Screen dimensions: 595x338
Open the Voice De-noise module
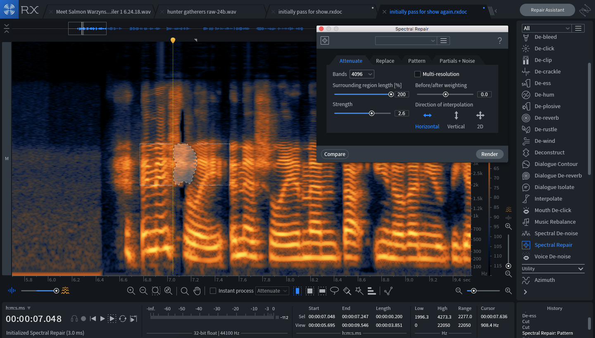click(x=552, y=256)
